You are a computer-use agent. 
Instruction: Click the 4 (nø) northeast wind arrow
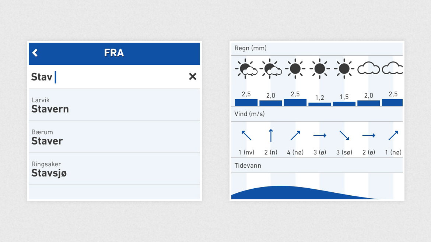coord(295,136)
